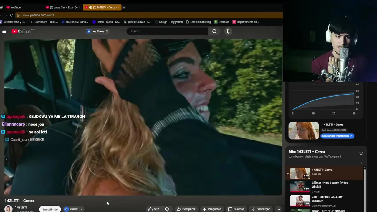Like the video with thumbs up
This screenshot has height=212, width=377.
coord(153,209)
